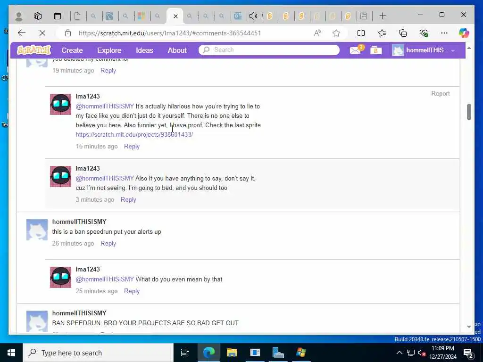This screenshot has width=483, height=362.
Task: Open the clock showing 11:09 PM
Action: [442, 353]
